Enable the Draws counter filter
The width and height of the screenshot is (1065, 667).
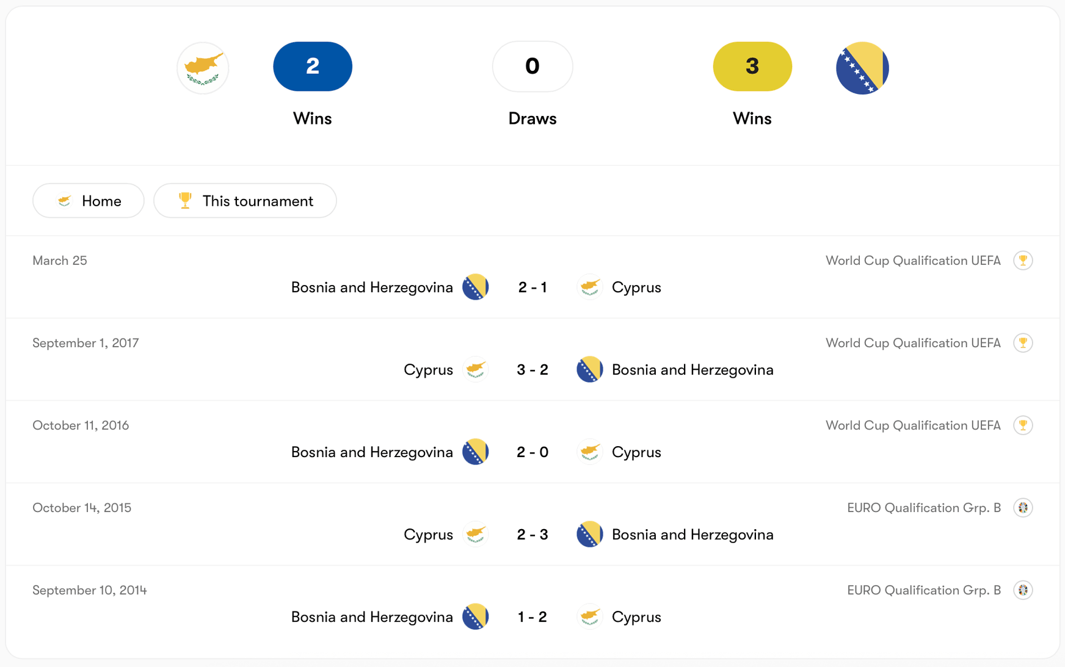click(x=532, y=67)
